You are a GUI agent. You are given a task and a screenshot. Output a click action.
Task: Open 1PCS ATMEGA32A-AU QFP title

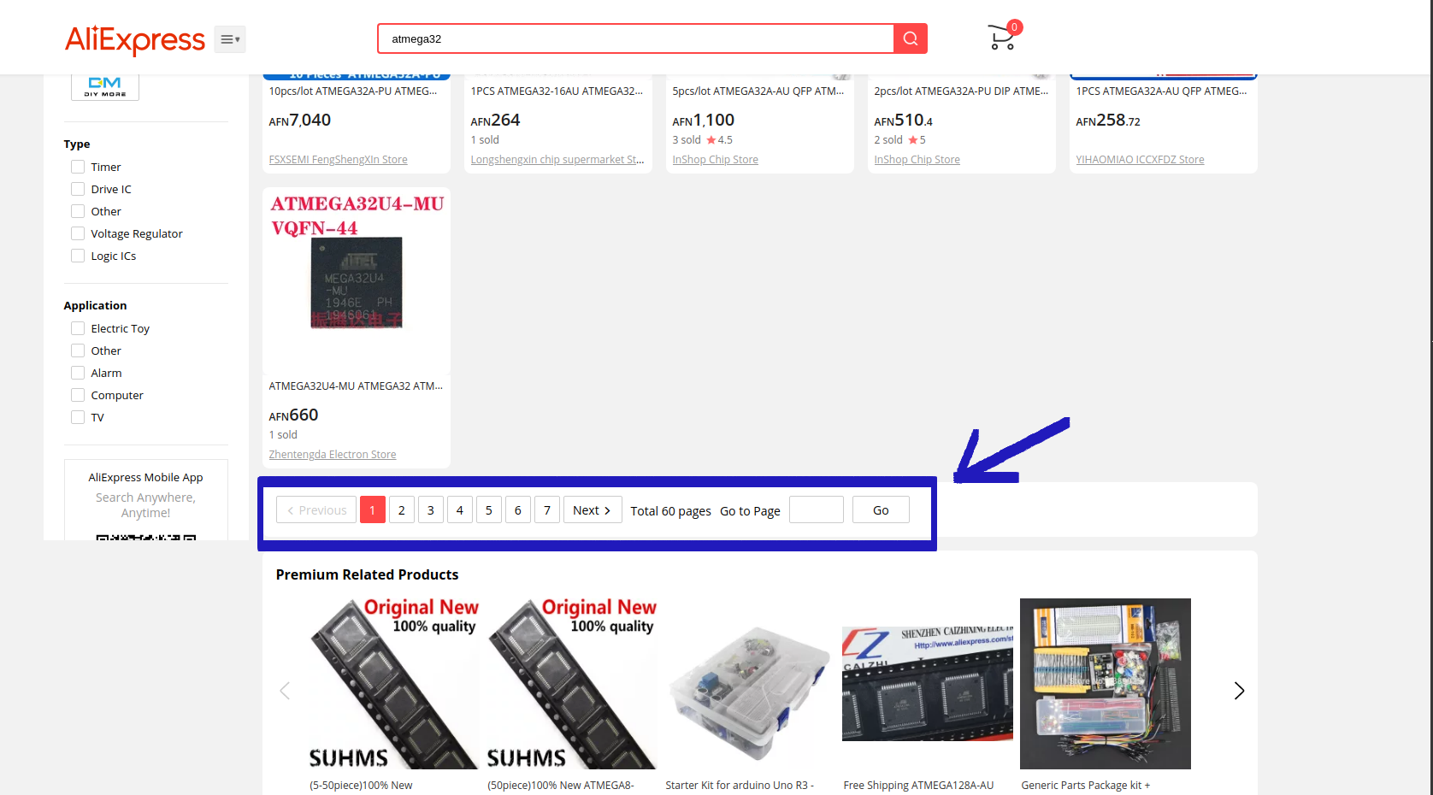coord(1161,91)
